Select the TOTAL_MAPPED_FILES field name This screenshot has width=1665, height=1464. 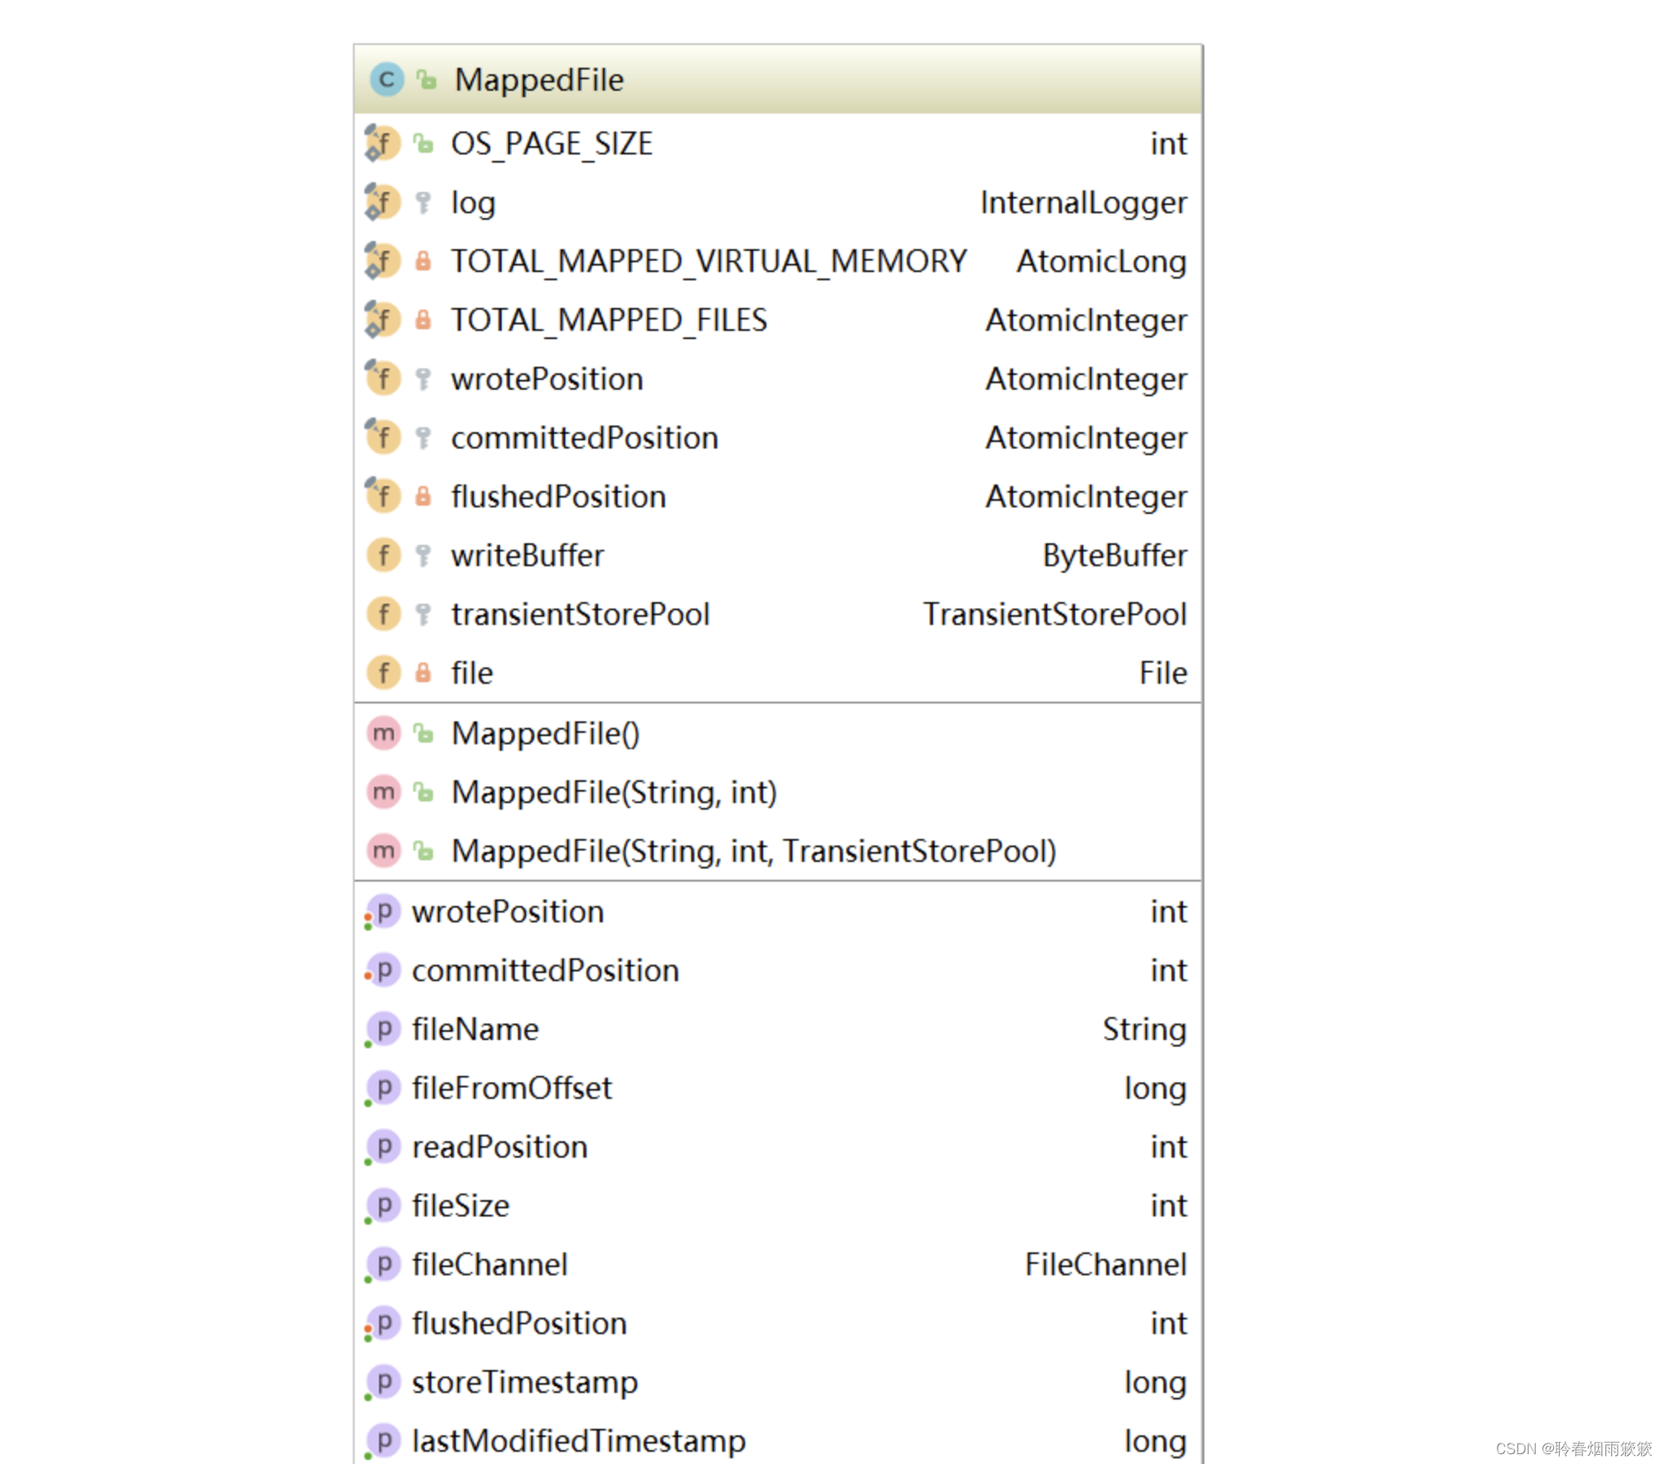point(609,320)
